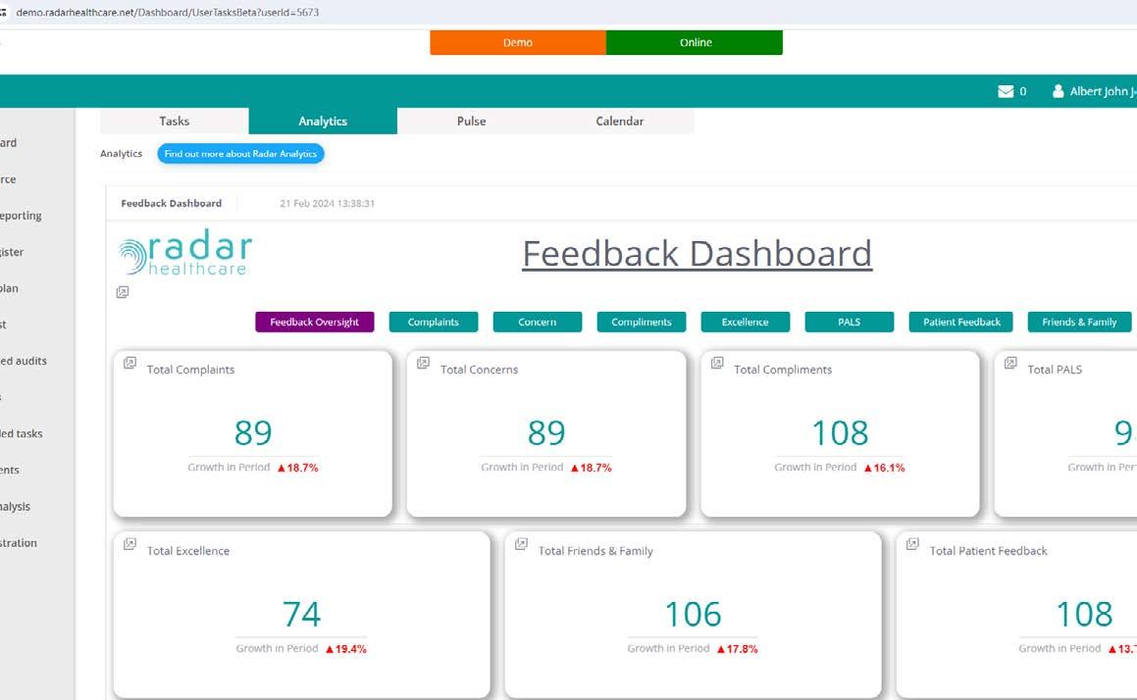This screenshot has height=700, width=1137.
Task: Click the site info icon in address bar
Action: 4,13
